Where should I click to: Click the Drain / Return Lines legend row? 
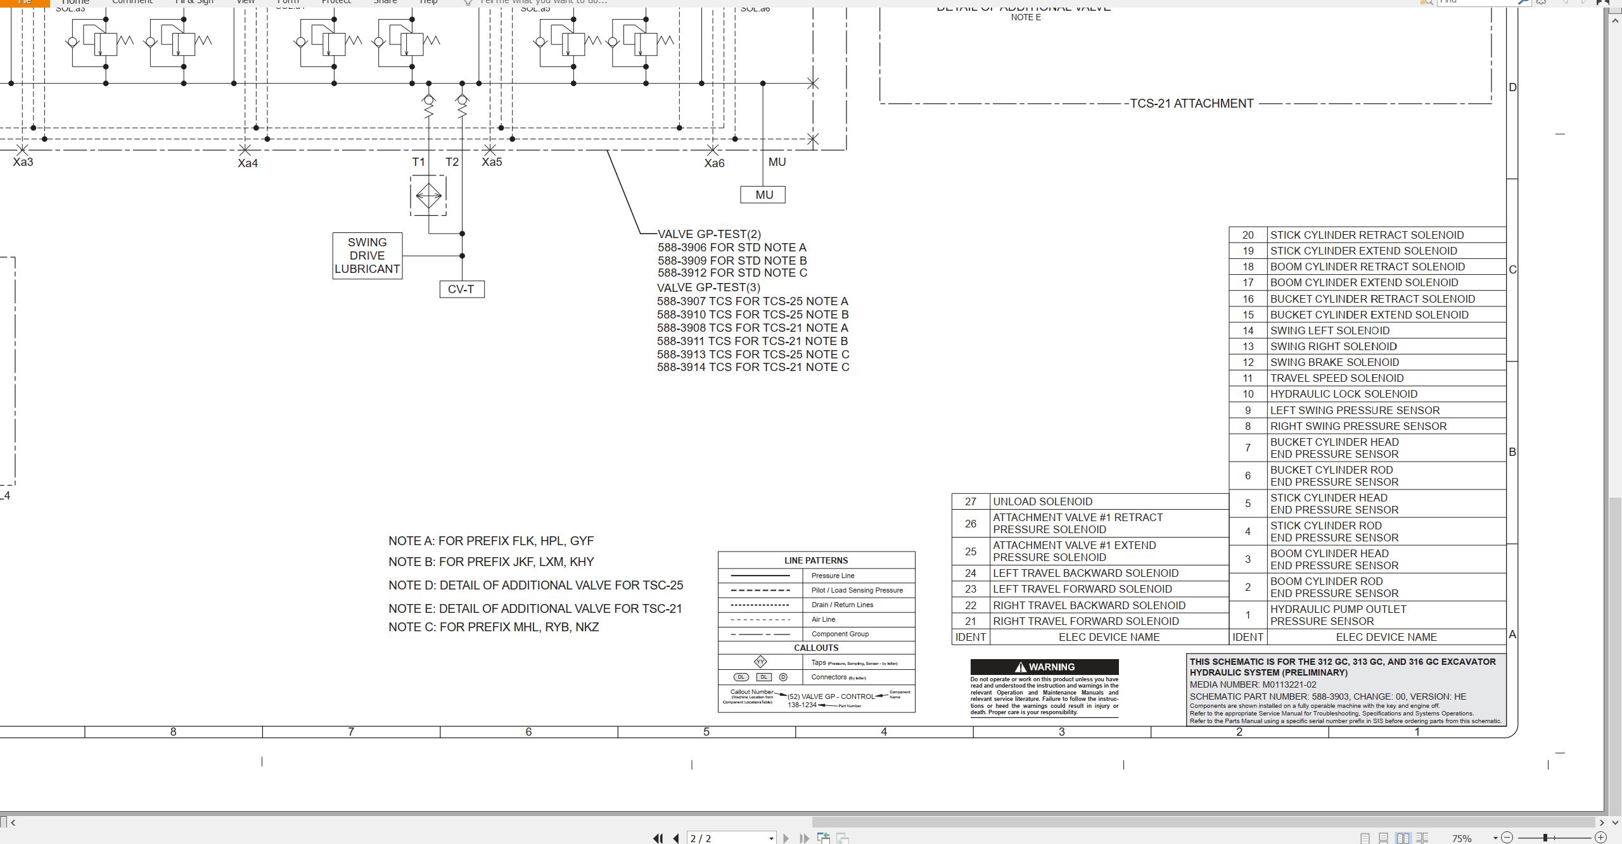pyautogui.click(x=817, y=605)
